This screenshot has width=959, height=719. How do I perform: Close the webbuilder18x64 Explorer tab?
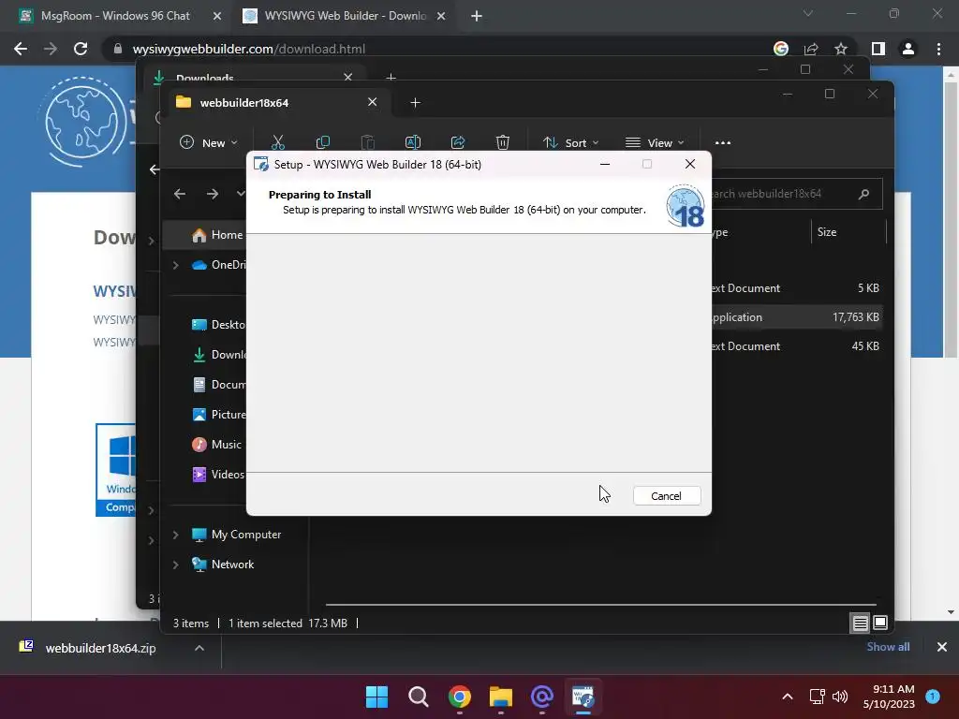tap(372, 102)
